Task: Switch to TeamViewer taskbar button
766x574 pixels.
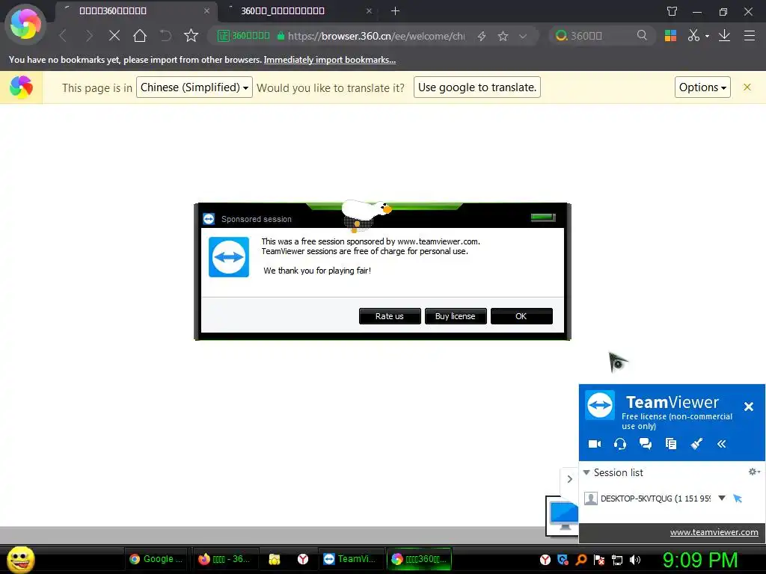Action: click(x=350, y=559)
